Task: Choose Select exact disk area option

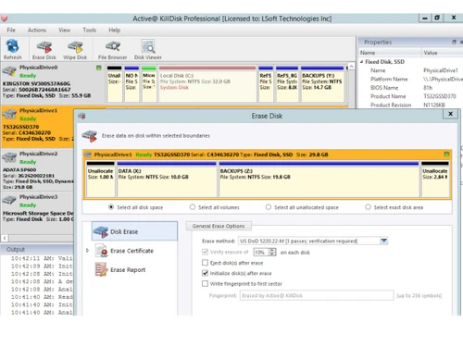Action: 368,207
